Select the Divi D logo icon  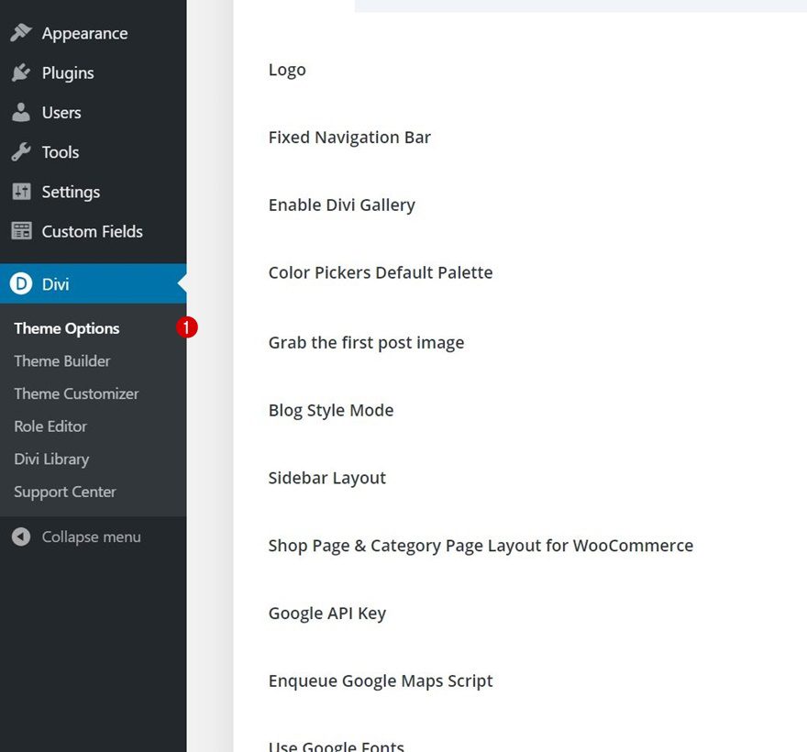(21, 283)
